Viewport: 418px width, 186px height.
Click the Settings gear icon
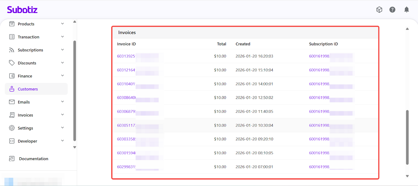12,128
